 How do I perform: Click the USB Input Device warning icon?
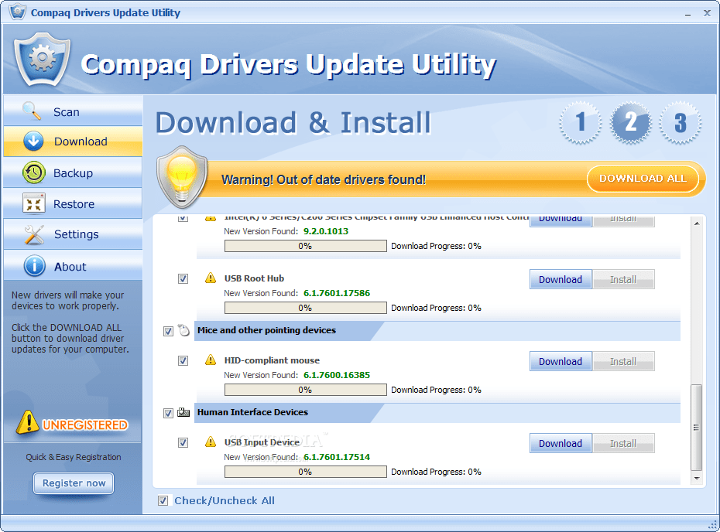(211, 442)
